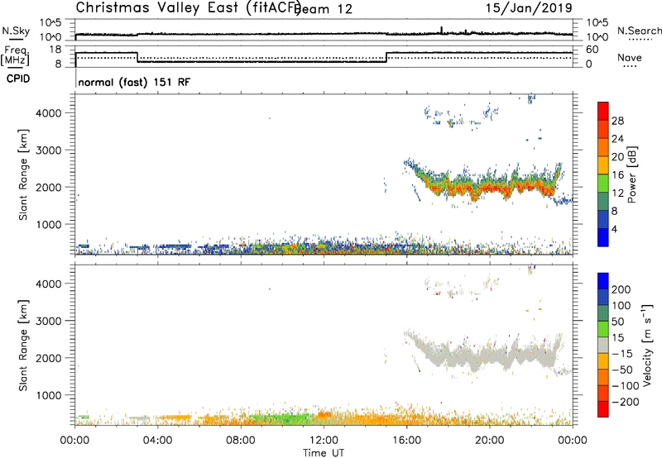Click the '60' Nave axis value
662x458 pixels.
(592, 50)
